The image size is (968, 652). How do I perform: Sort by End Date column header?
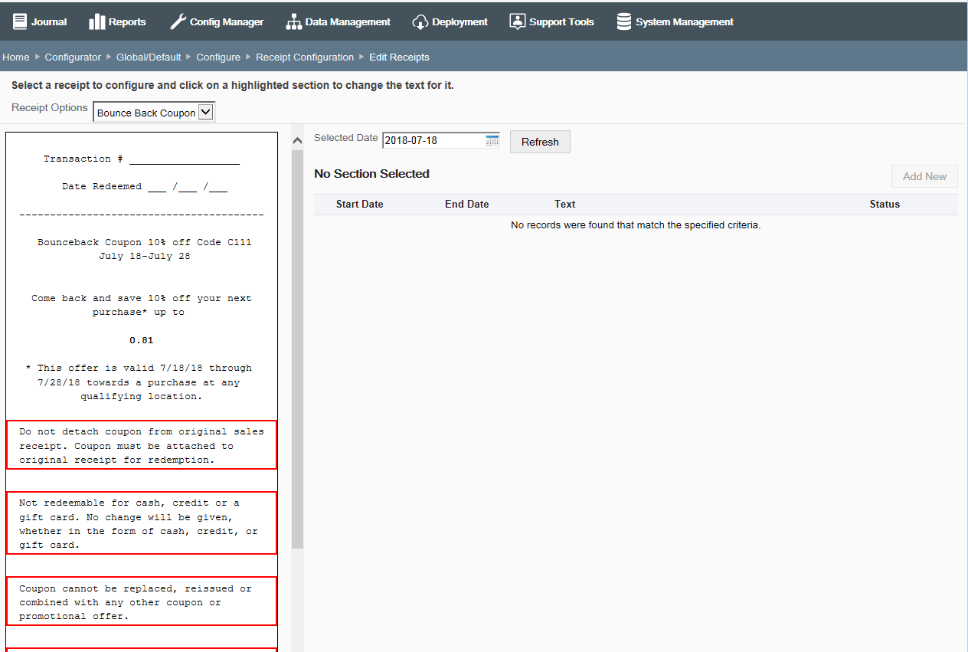[466, 205]
